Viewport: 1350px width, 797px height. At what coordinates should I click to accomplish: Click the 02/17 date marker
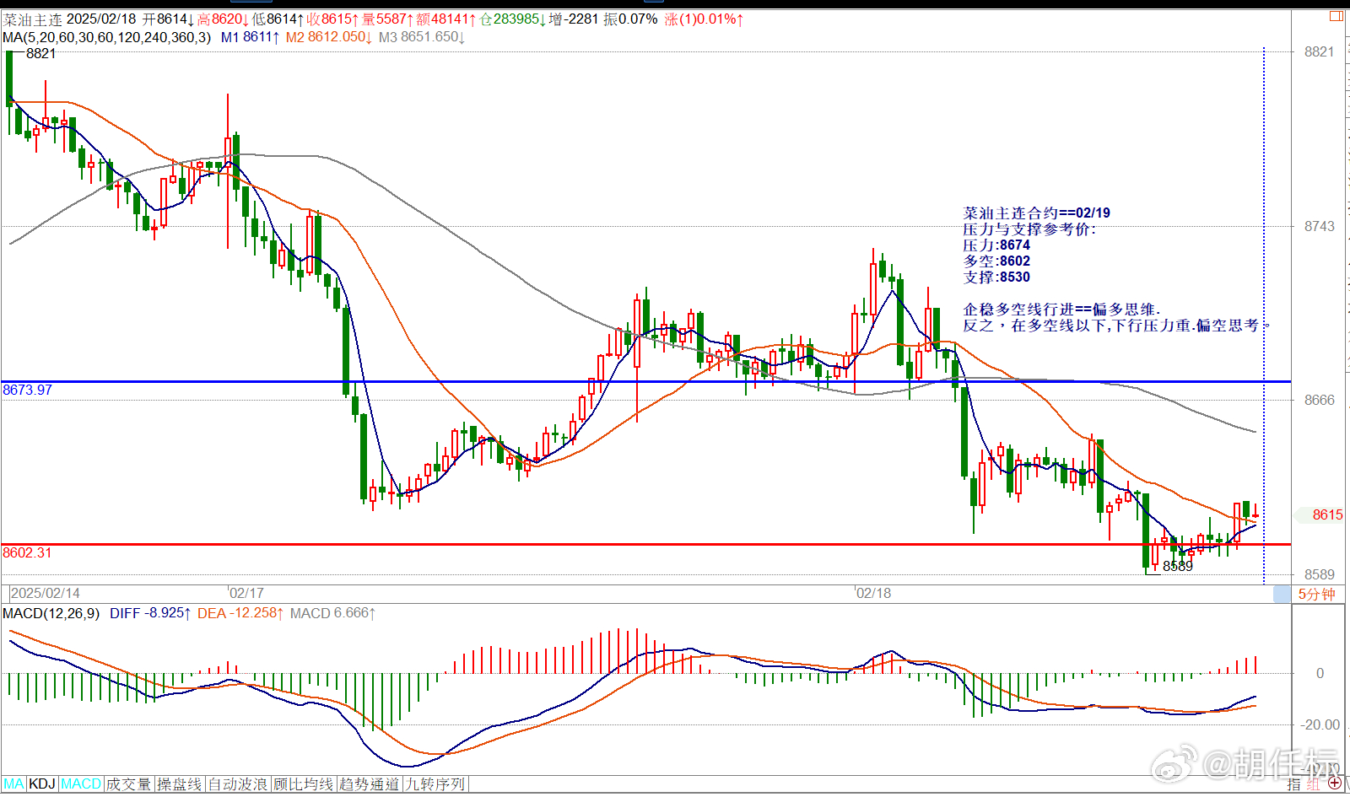(x=247, y=593)
